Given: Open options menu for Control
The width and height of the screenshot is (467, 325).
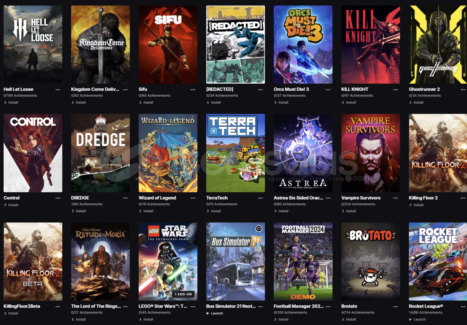Looking at the screenshot, I should point(58,198).
